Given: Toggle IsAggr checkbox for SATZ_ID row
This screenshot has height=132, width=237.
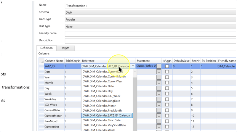Looking at the screenshot, I should (167, 66).
